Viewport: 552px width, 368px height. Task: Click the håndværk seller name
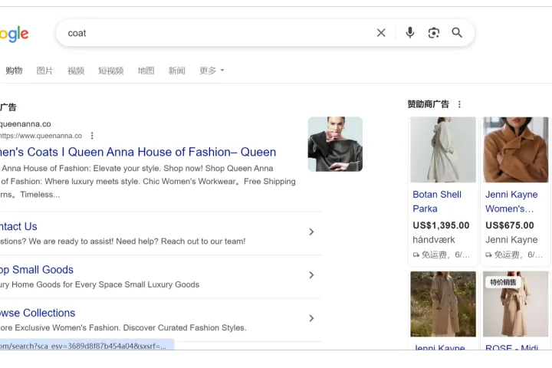point(434,240)
